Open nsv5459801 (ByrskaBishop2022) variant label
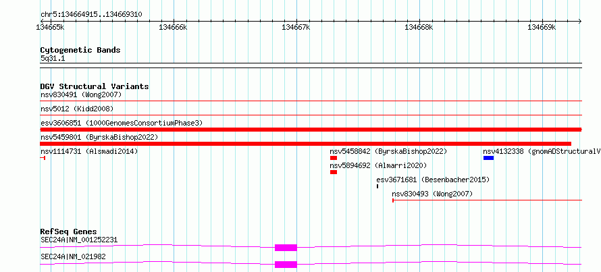The width and height of the screenshot is (601, 272). click(99, 137)
